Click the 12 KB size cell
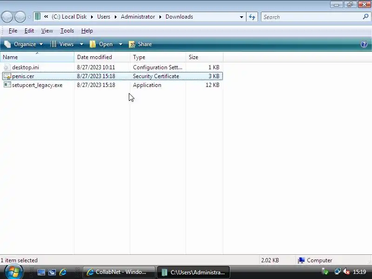The width and height of the screenshot is (372, 279). (x=213, y=85)
